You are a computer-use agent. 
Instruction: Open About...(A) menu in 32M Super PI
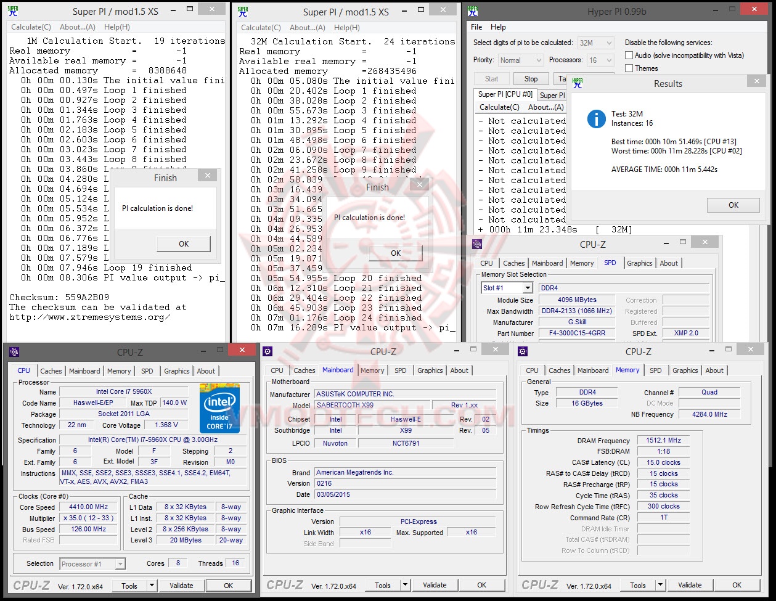(308, 28)
